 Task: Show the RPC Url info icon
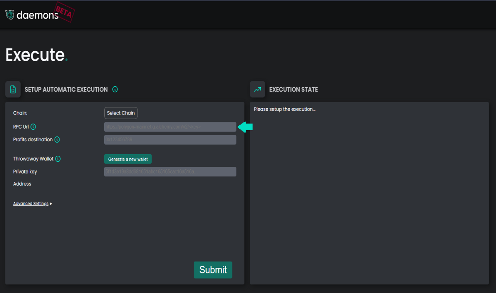pyautogui.click(x=33, y=127)
